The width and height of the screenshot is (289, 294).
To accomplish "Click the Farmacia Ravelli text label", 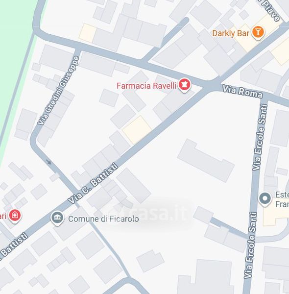I will (146, 86).
